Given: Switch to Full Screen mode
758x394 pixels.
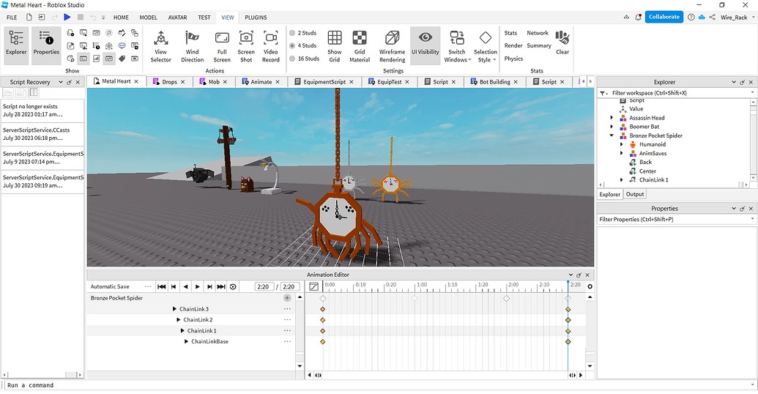Looking at the screenshot, I should click(222, 46).
